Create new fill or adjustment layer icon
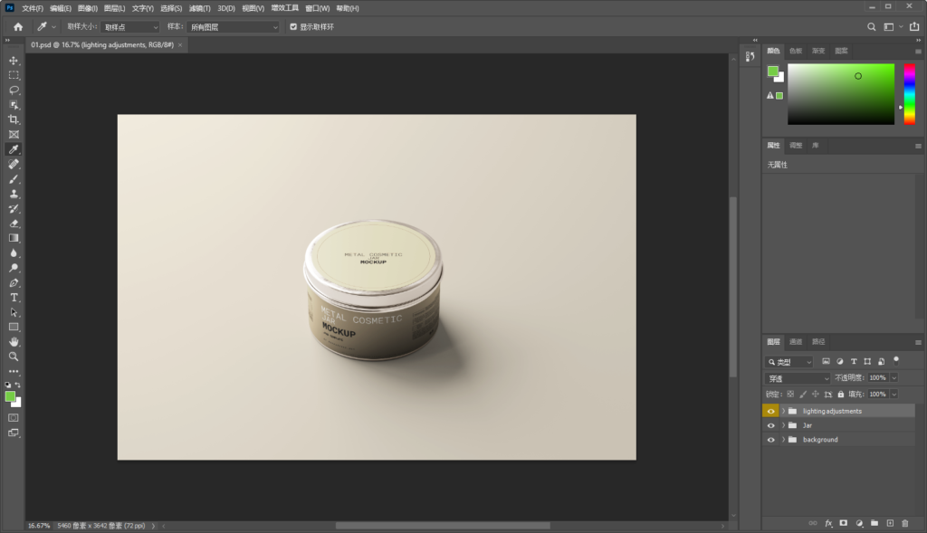 pos(859,523)
